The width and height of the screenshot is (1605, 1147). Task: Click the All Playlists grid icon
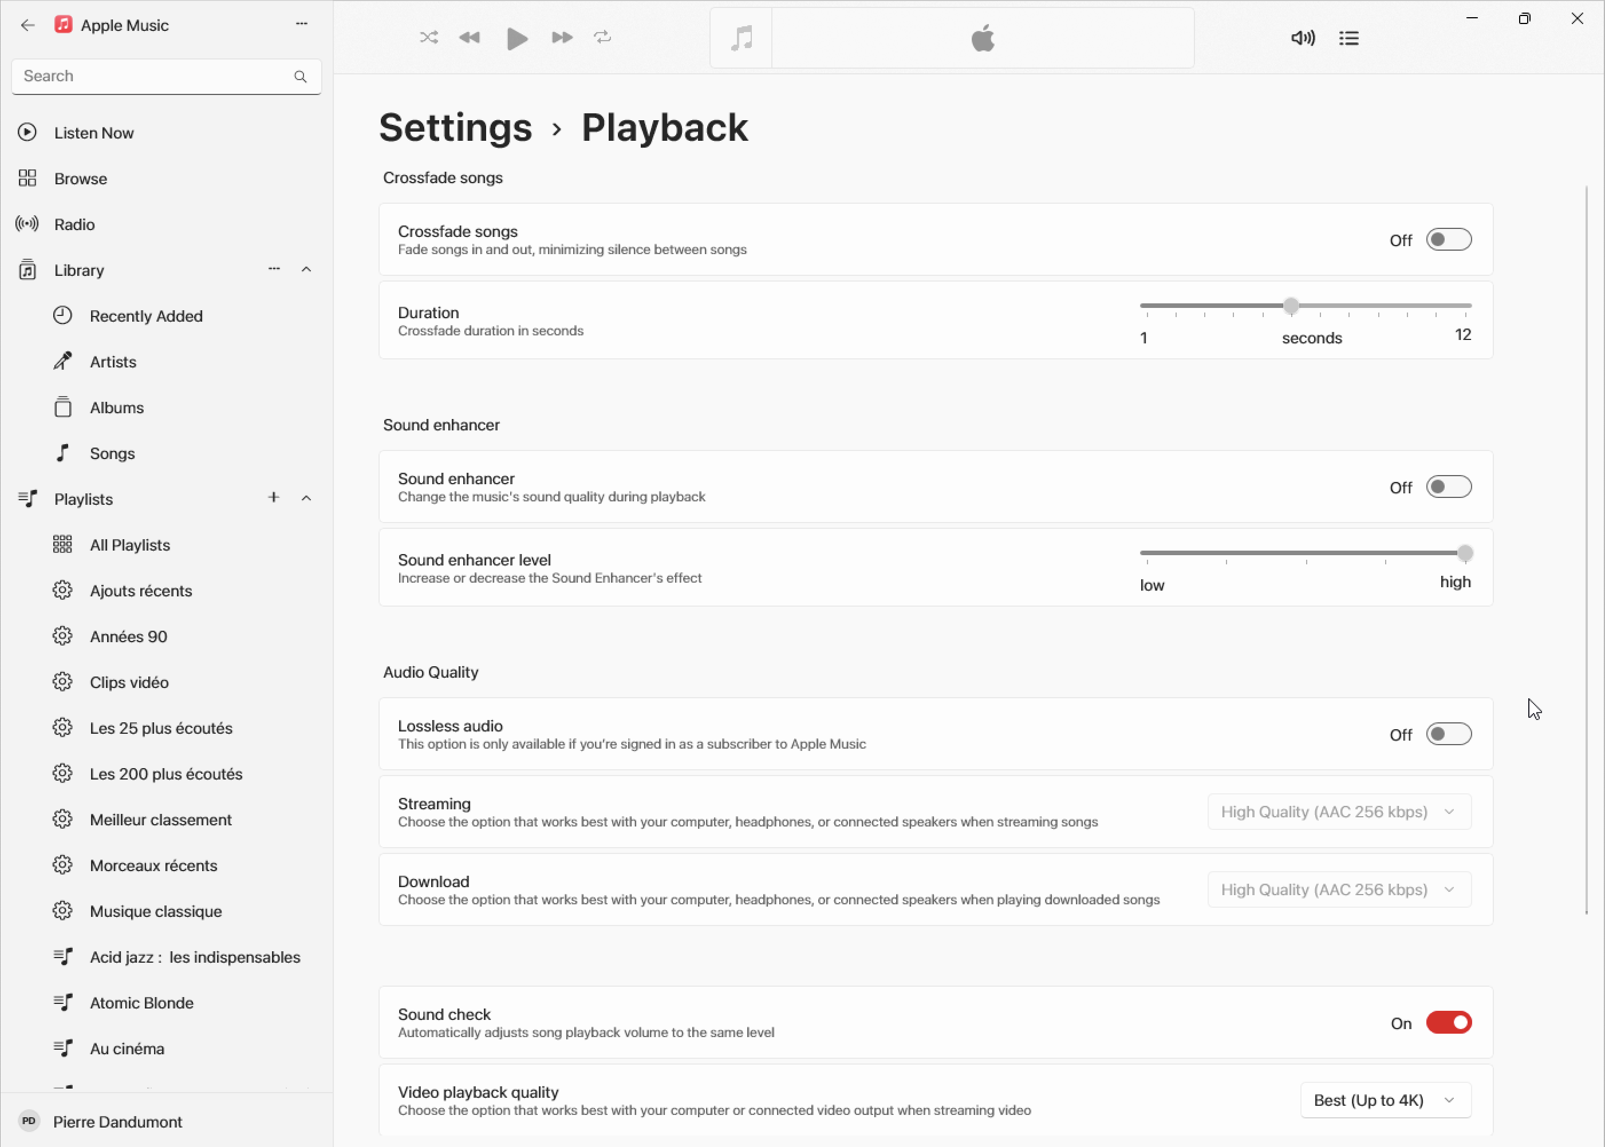coord(63,544)
